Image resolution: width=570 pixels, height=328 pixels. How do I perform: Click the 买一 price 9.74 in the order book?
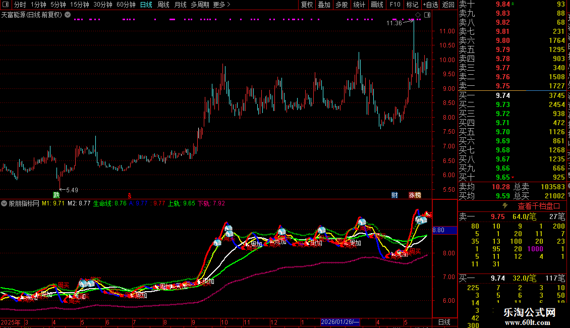tap(503, 95)
